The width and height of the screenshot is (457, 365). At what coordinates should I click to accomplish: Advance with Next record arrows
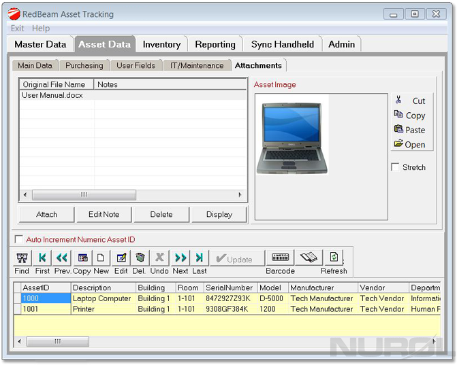[180, 258]
